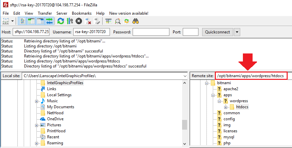This screenshot has width=292, height=148.
Task: Expand the Pictures folder
Action: point(36,126)
